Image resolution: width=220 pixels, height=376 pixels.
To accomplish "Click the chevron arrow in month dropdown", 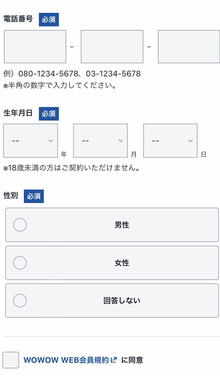I will (121, 141).
